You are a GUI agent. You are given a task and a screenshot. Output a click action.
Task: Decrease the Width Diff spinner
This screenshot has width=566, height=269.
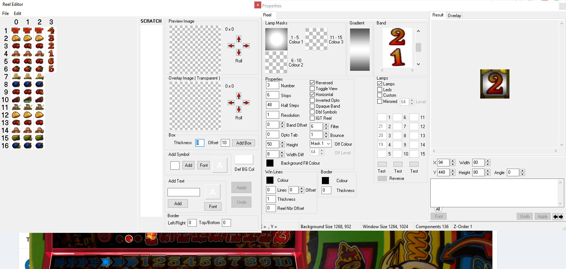click(282, 156)
